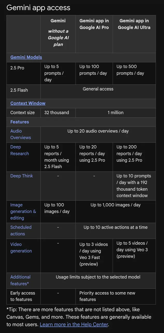Select the Gemini app in Google AI Pro header
The height and width of the screenshot is (333, 164).
[x=94, y=24]
